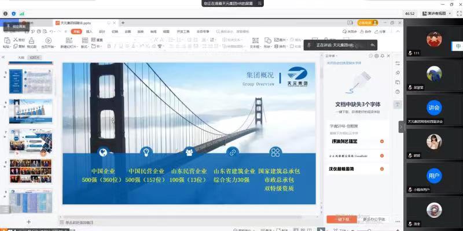Click the highlighted T font icon in side strip
The height and width of the screenshot is (231, 463).
pyautogui.click(x=398, y=105)
